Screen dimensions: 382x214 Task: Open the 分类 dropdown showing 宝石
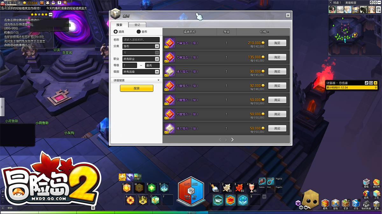[141, 46]
